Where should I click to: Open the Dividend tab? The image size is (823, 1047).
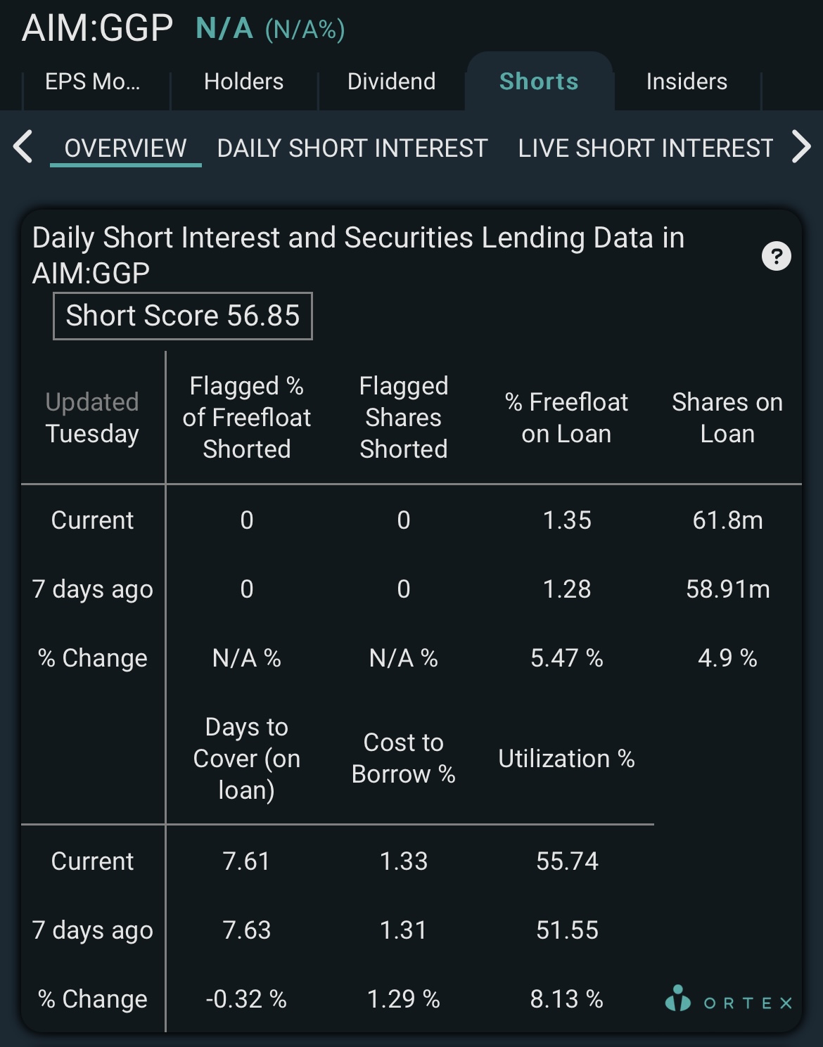tap(392, 82)
